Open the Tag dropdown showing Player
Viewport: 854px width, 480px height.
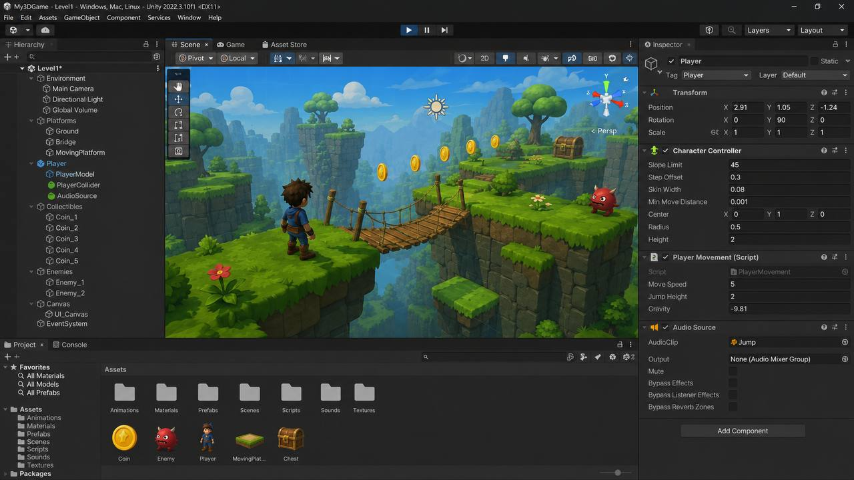point(716,75)
